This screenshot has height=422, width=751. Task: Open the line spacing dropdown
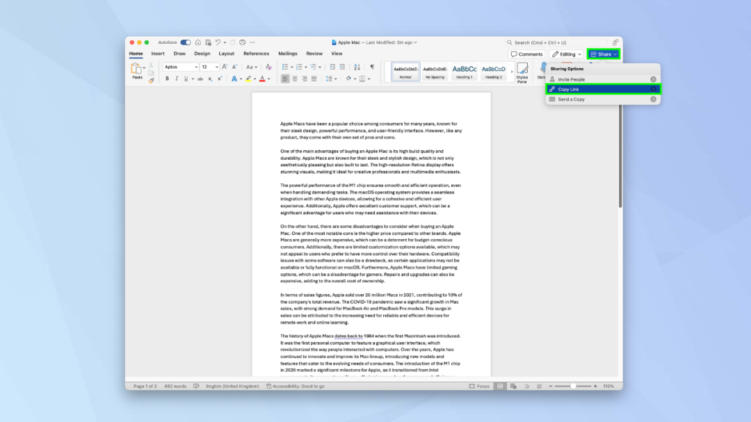coord(331,79)
